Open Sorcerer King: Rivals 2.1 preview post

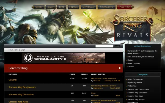[103, 86]
